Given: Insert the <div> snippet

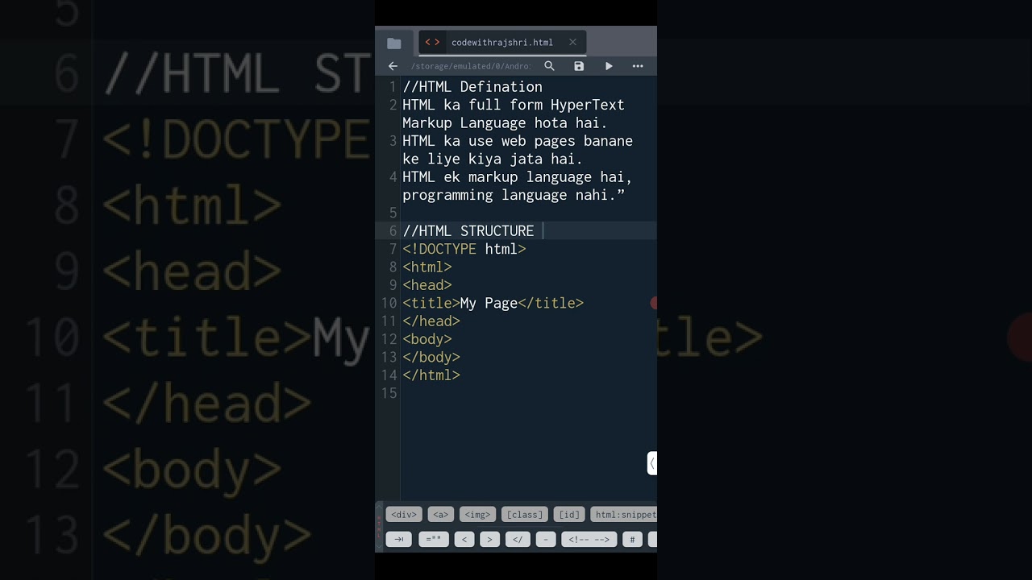Looking at the screenshot, I should coord(404,515).
